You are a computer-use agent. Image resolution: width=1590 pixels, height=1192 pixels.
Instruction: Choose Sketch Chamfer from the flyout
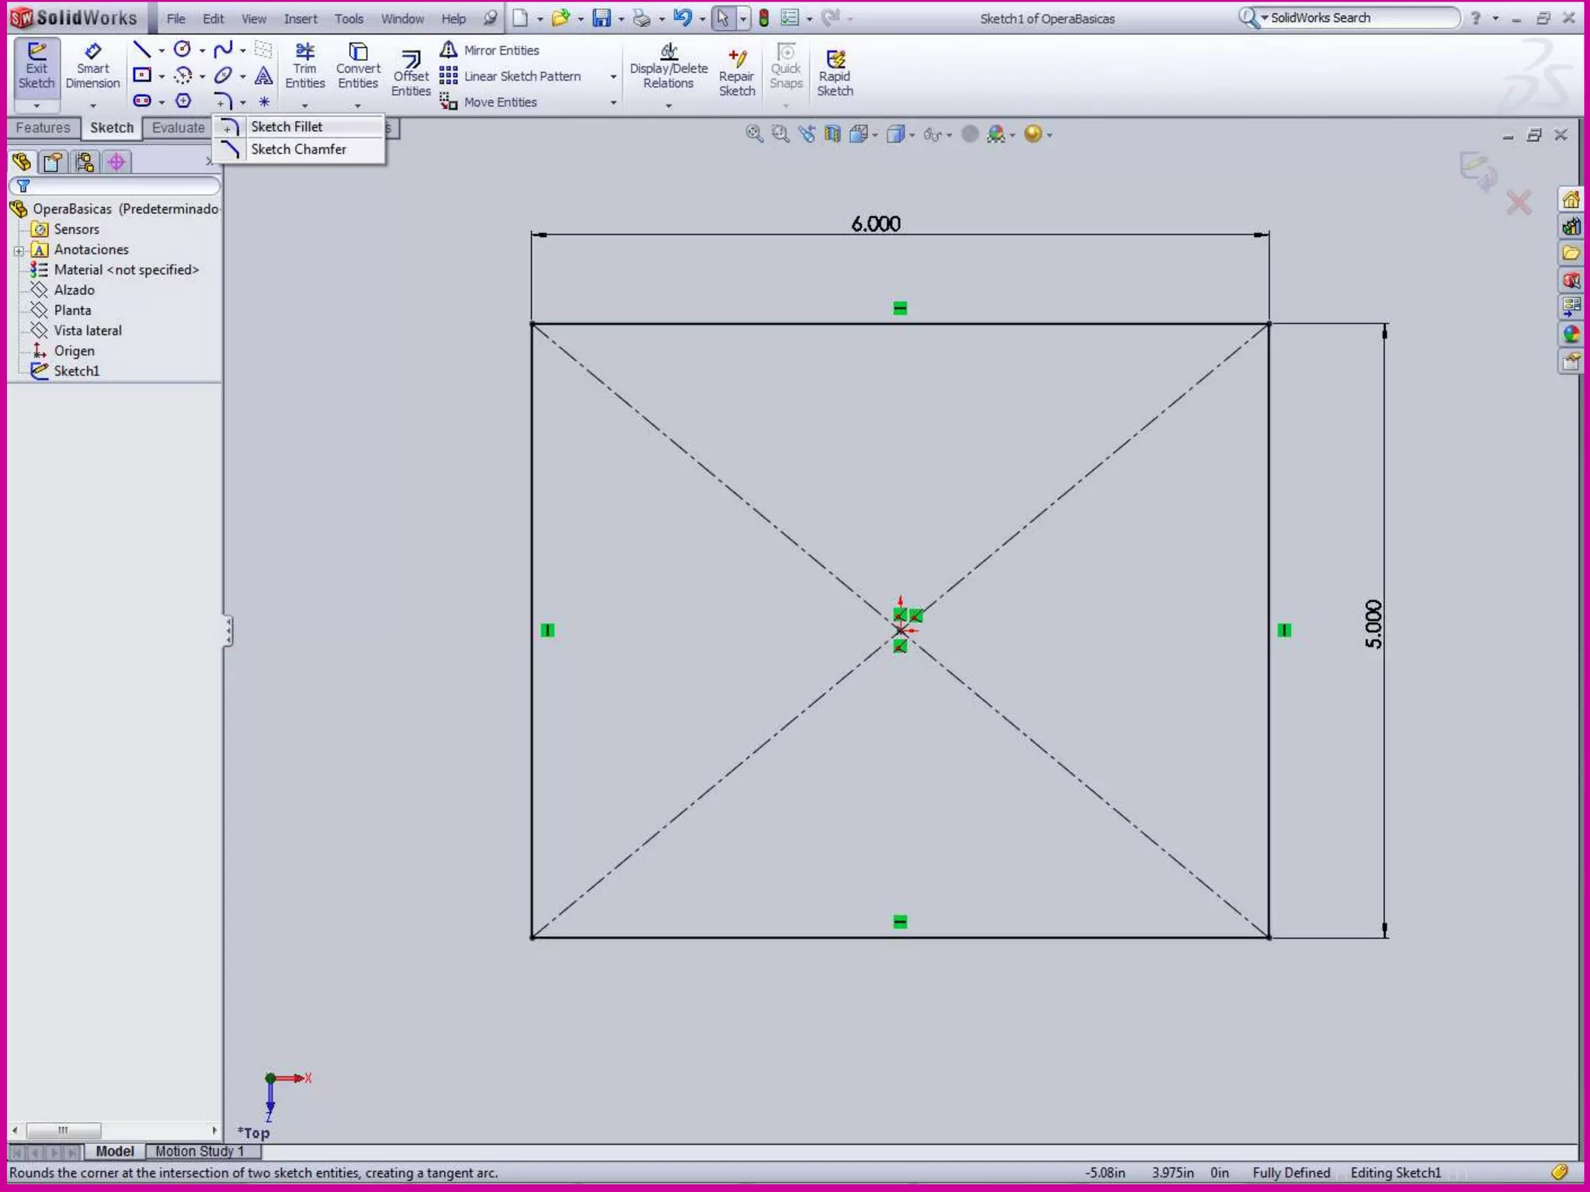click(x=298, y=149)
